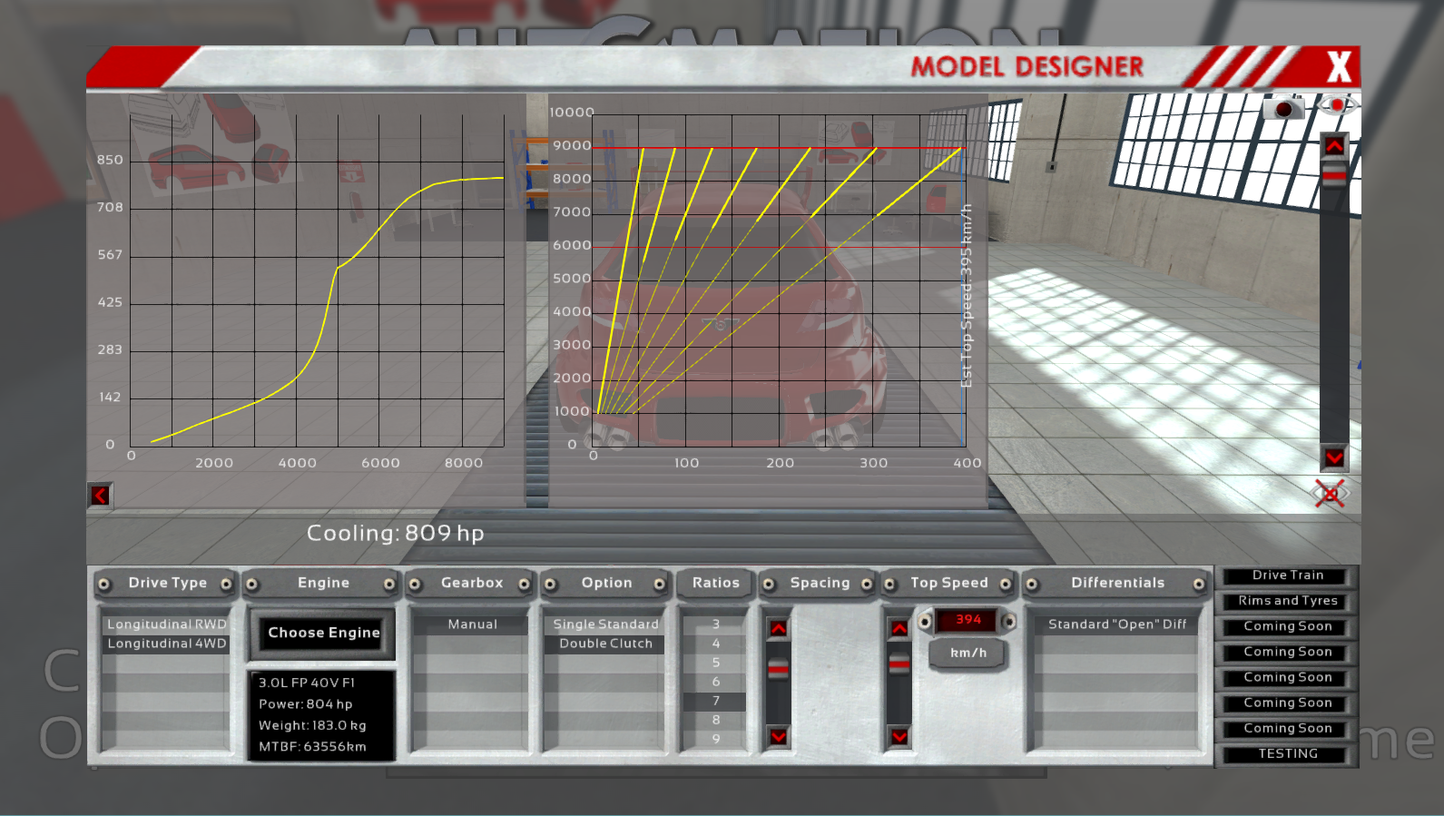Click the Engine panel header

323,583
